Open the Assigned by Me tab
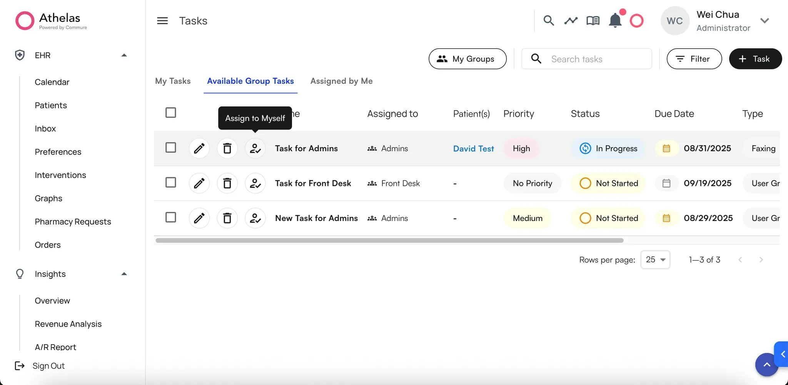 [341, 81]
